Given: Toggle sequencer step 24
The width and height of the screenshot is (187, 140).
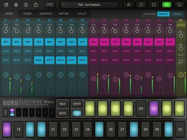Looking at the screenshot, I should tap(88, 129).
